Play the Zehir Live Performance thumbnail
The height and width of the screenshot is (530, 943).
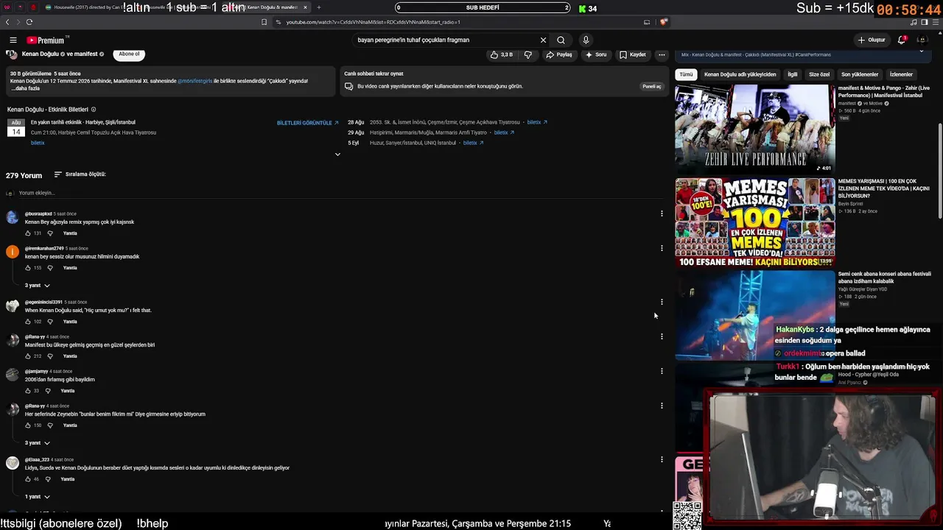point(755,129)
